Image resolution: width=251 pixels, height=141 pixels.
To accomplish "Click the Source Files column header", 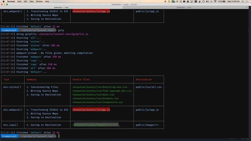I will click(81, 80).
